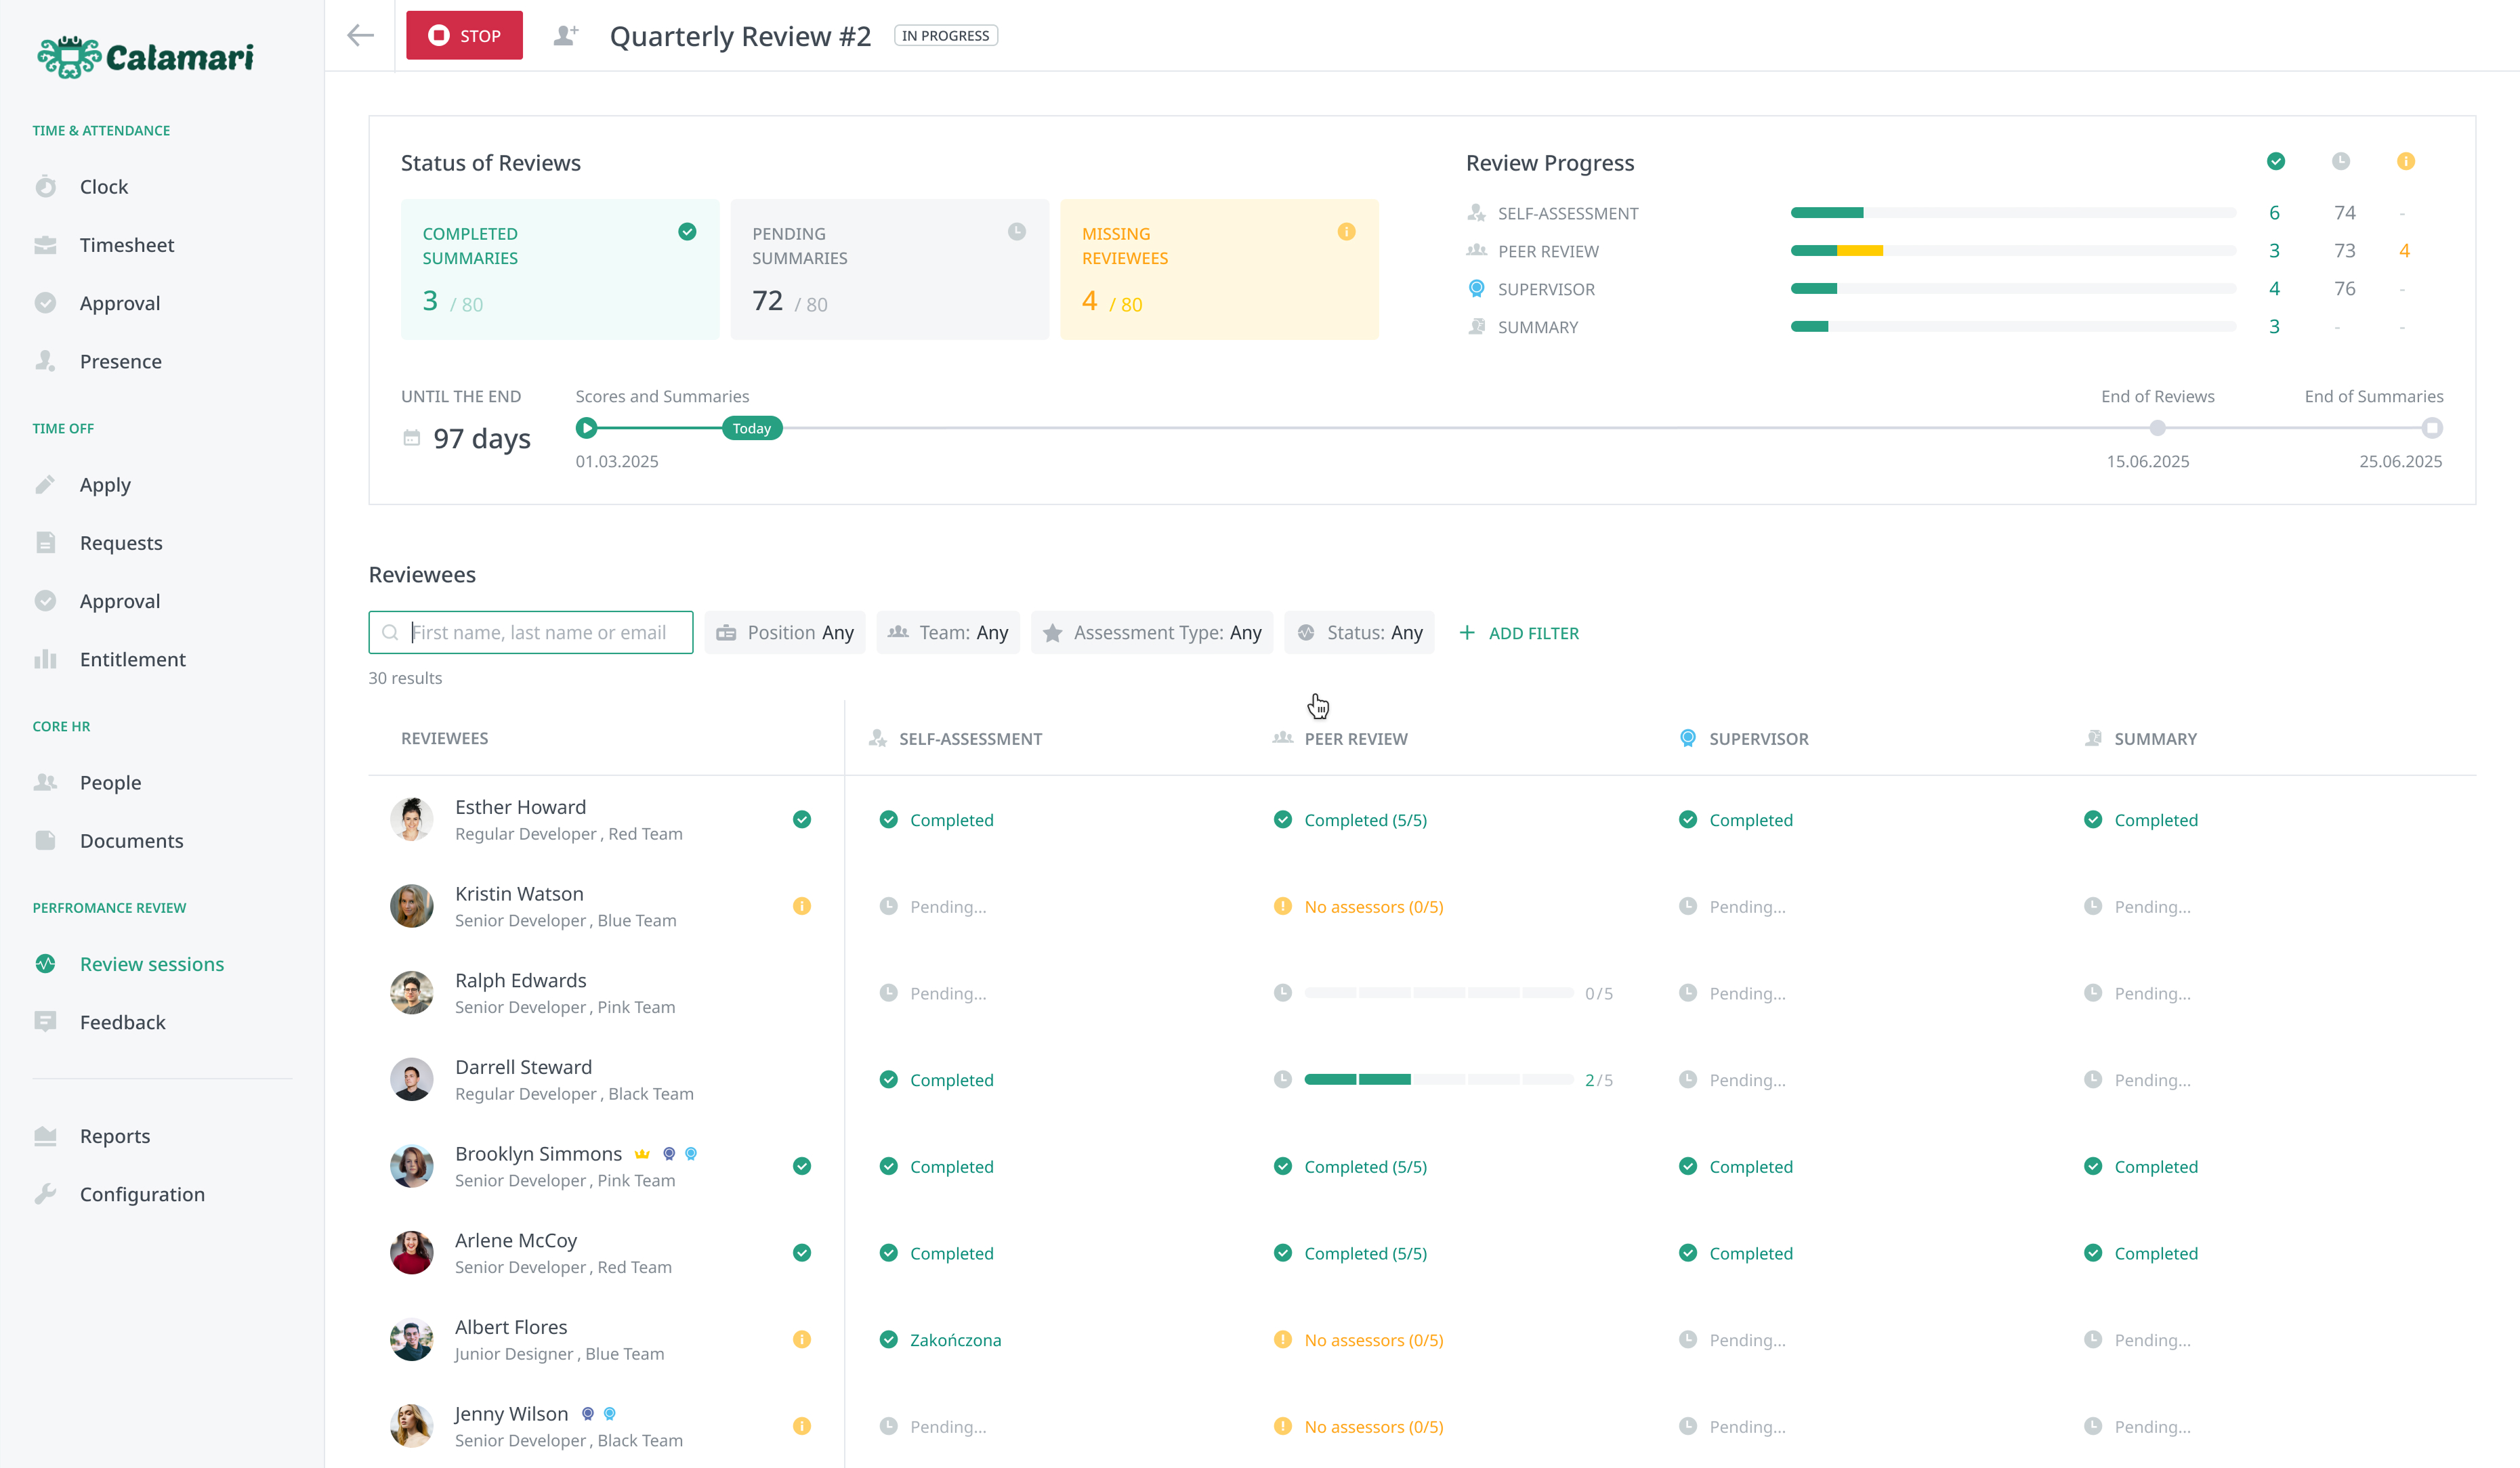This screenshot has height=1468, width=2520.
Task: Open the Status filter dropdown
Action: pyautogui.click(x=1359, y=632)
